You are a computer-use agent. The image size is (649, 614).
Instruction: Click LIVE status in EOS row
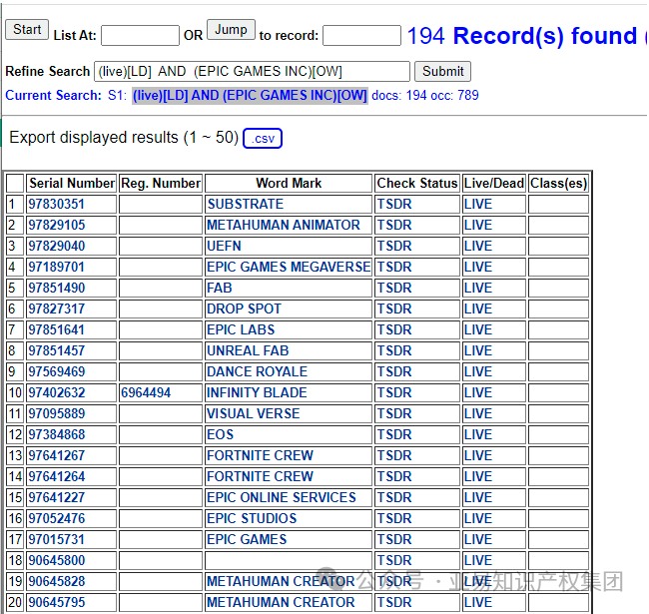tap(478, 435)
